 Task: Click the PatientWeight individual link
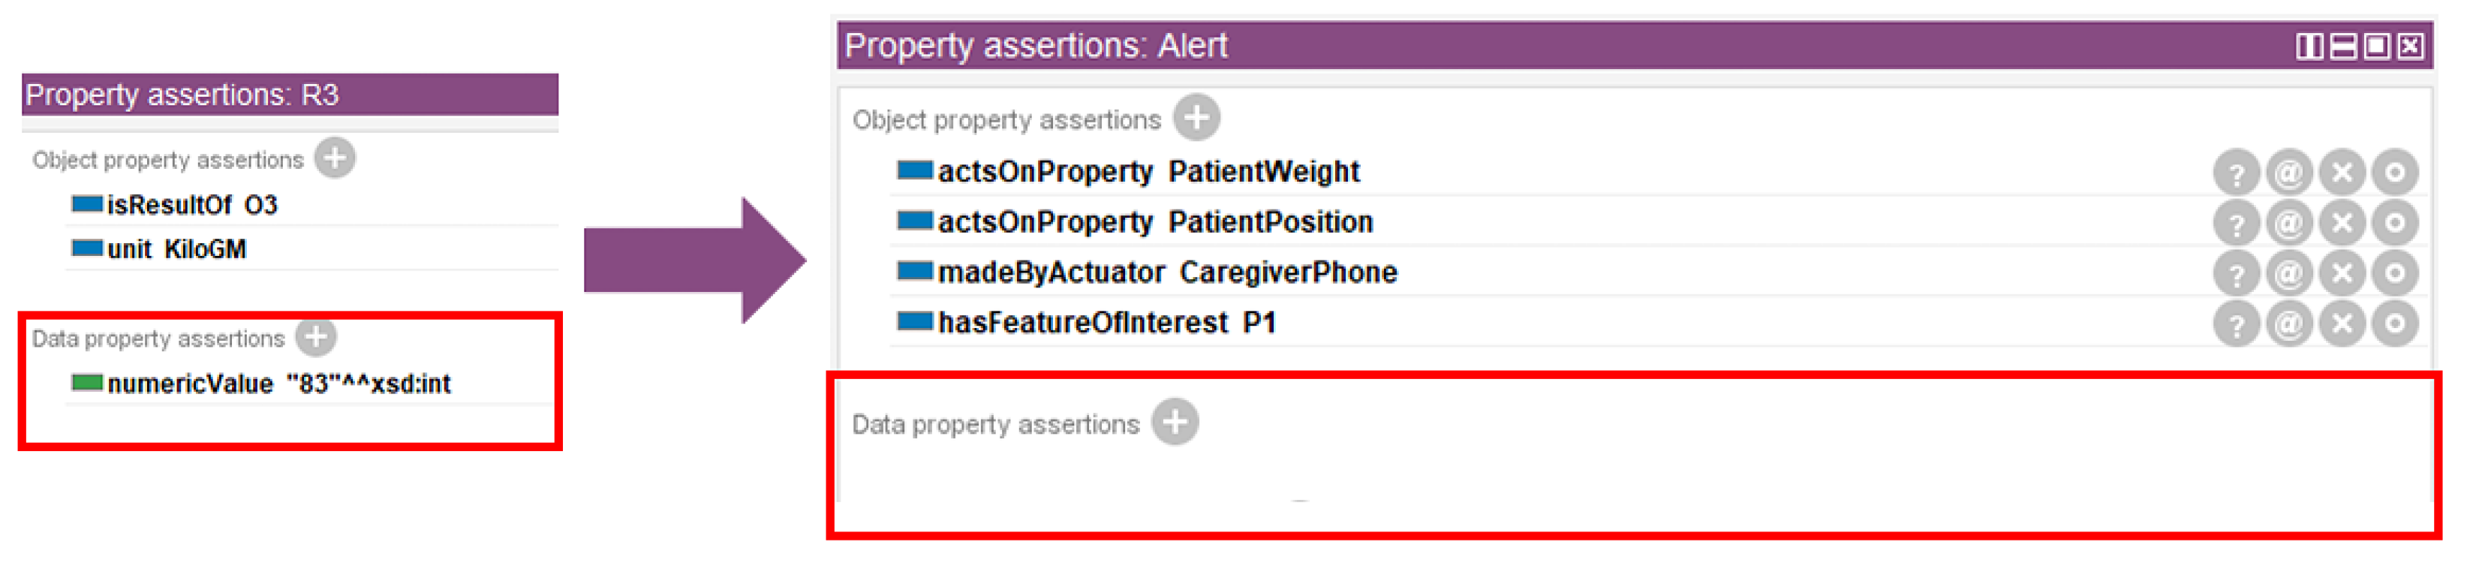point(1263,172)
